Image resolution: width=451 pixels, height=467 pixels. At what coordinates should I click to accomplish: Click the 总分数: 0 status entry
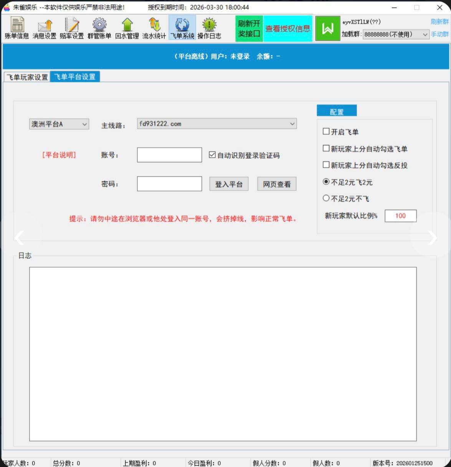[x=66, y=463]
